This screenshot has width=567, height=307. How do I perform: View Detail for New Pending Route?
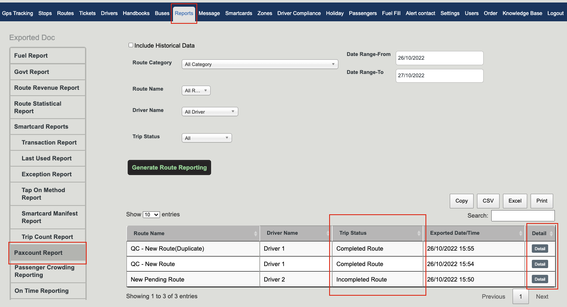(x=540, y=279)
